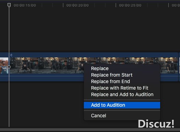Screen dimensions: 180x132
Task: Select the gym clip frame right of the menu
Action: [169, 65]
